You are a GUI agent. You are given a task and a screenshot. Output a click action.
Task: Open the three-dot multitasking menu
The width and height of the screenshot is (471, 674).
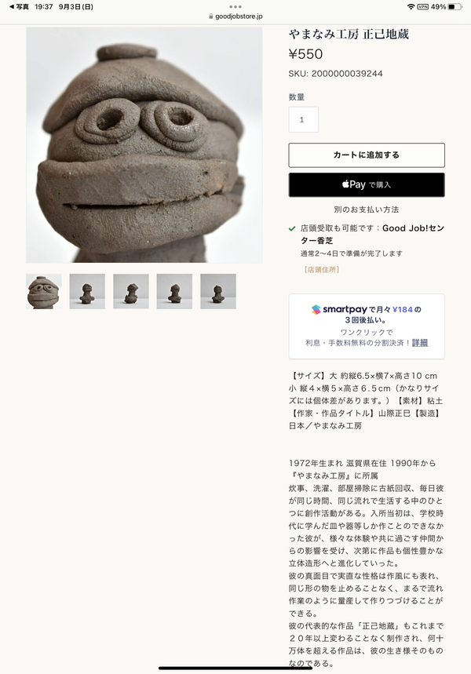click(x=235, y=7)
